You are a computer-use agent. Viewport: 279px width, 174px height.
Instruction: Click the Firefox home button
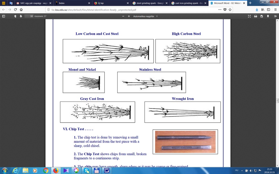[x=21, y=10]
